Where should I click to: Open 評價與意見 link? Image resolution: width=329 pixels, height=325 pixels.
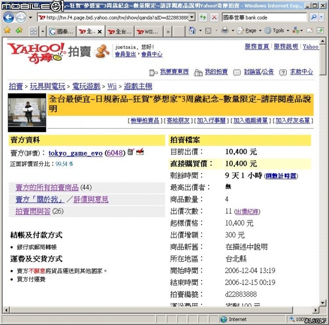coord(91,199)
